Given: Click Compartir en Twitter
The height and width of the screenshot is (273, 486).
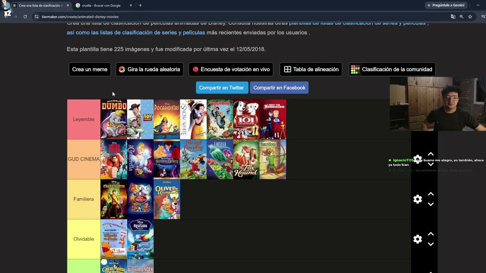Looking at the screenshot, I should coord(222,88).
